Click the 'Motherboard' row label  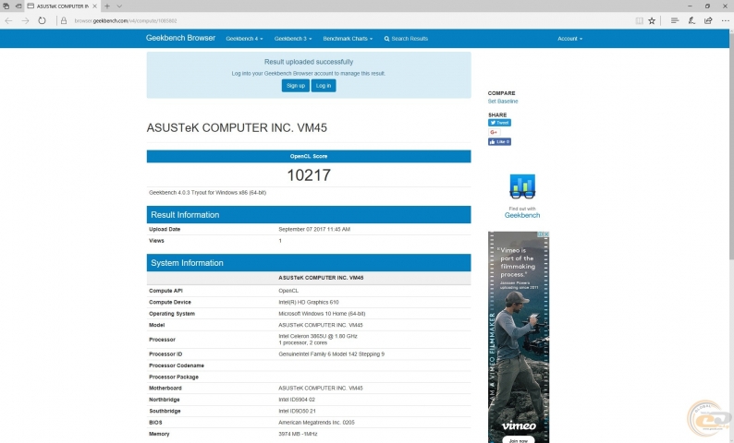[x=165, y=388]
